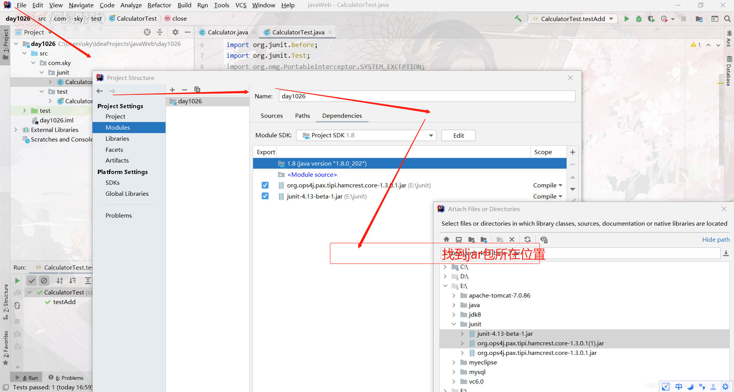Image resolution: width=734 pixels, height=392 pixels.
Task: Run CalculatorTest.testAdd with green play button
Action: click(627, 19)
